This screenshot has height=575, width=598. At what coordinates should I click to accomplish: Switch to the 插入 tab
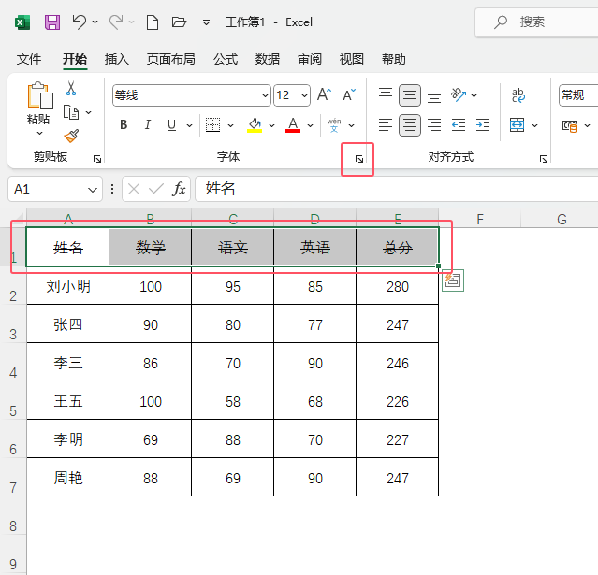(117, 59)
